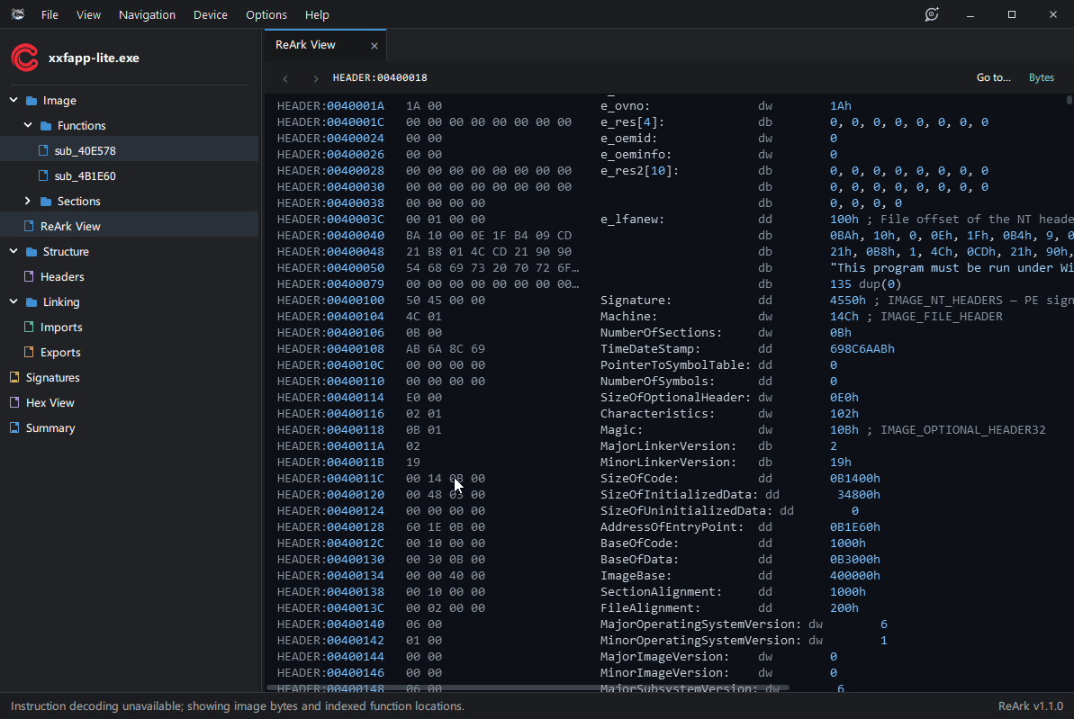Viewport: 1074px width, 719px height.
Task: Collapse the Structure tree node
Action: 14,251
